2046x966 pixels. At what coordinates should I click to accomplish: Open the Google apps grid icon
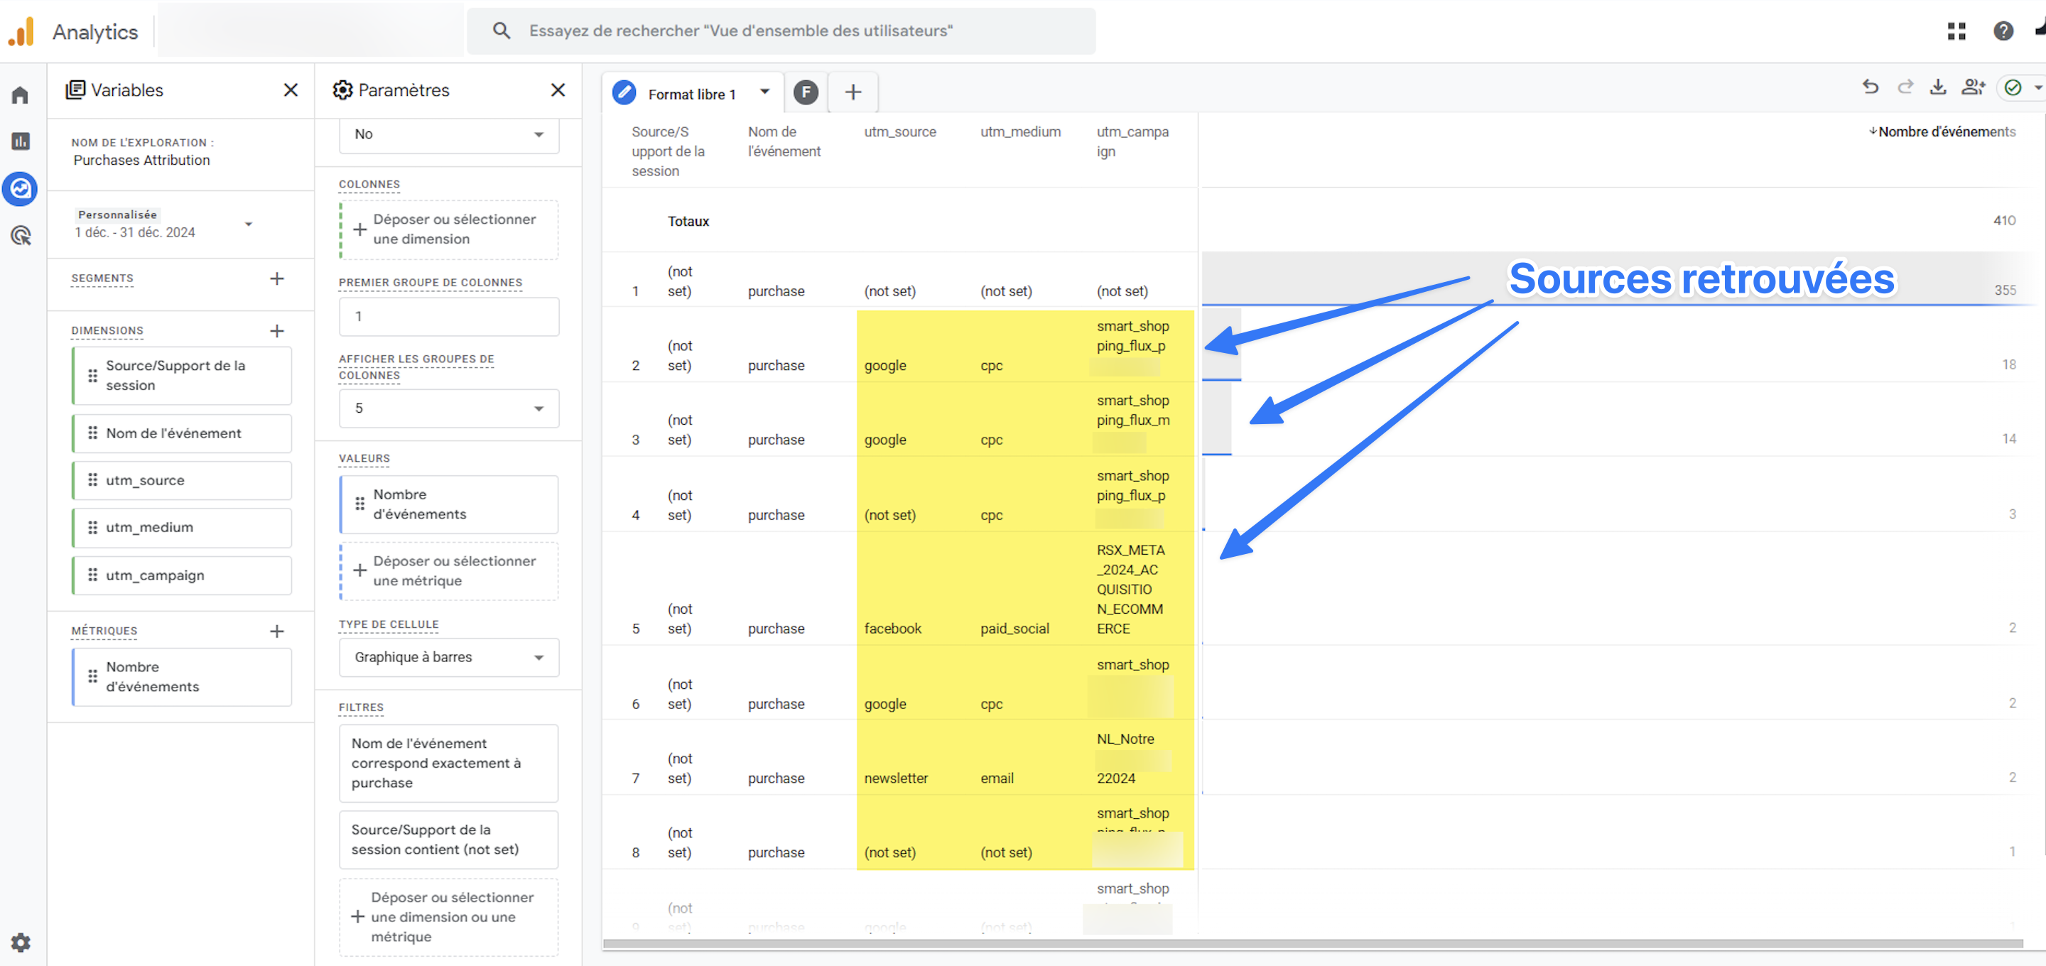pyautogui.click(x=1956, y=31)
